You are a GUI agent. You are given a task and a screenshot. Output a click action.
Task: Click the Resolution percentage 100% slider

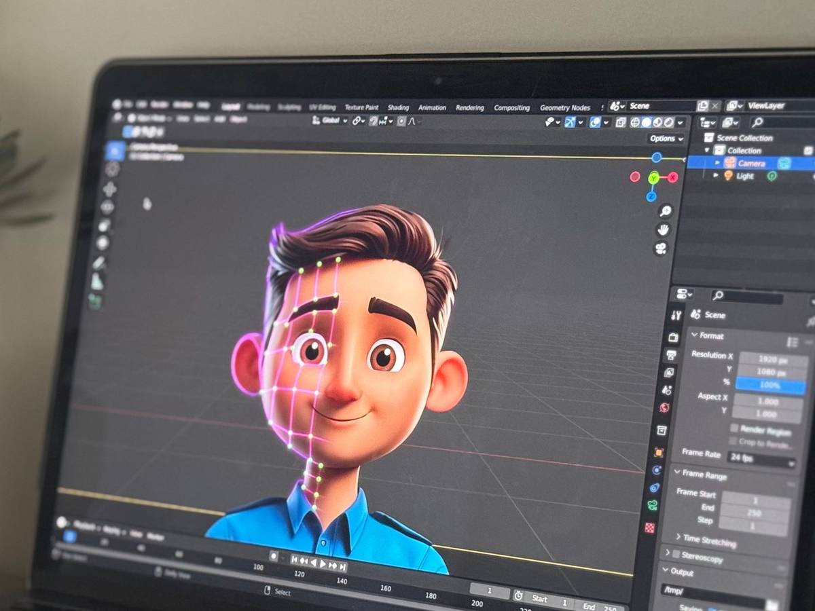(x=769, y=386)
